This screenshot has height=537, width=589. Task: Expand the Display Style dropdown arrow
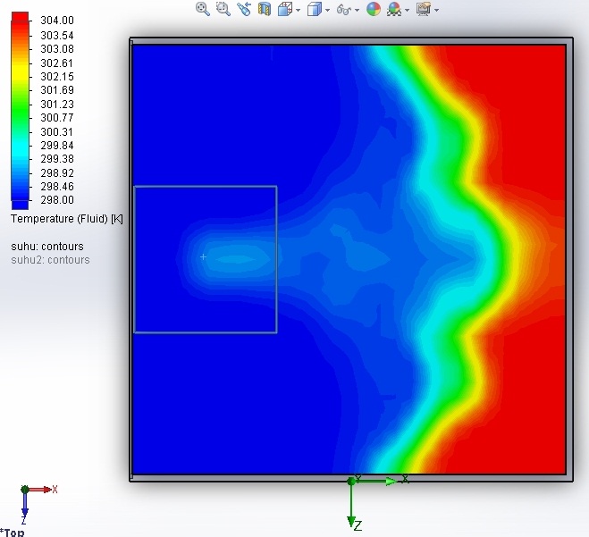pos(327,10)
